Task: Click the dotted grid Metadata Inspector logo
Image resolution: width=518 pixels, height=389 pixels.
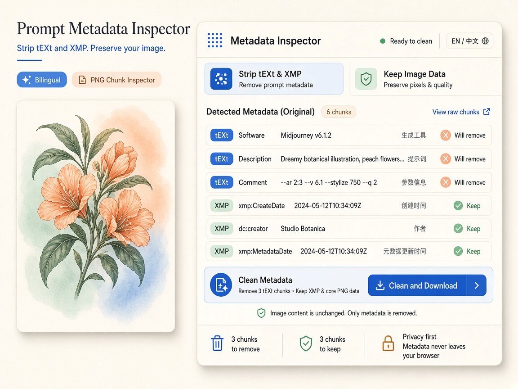Action: [215, 41]
